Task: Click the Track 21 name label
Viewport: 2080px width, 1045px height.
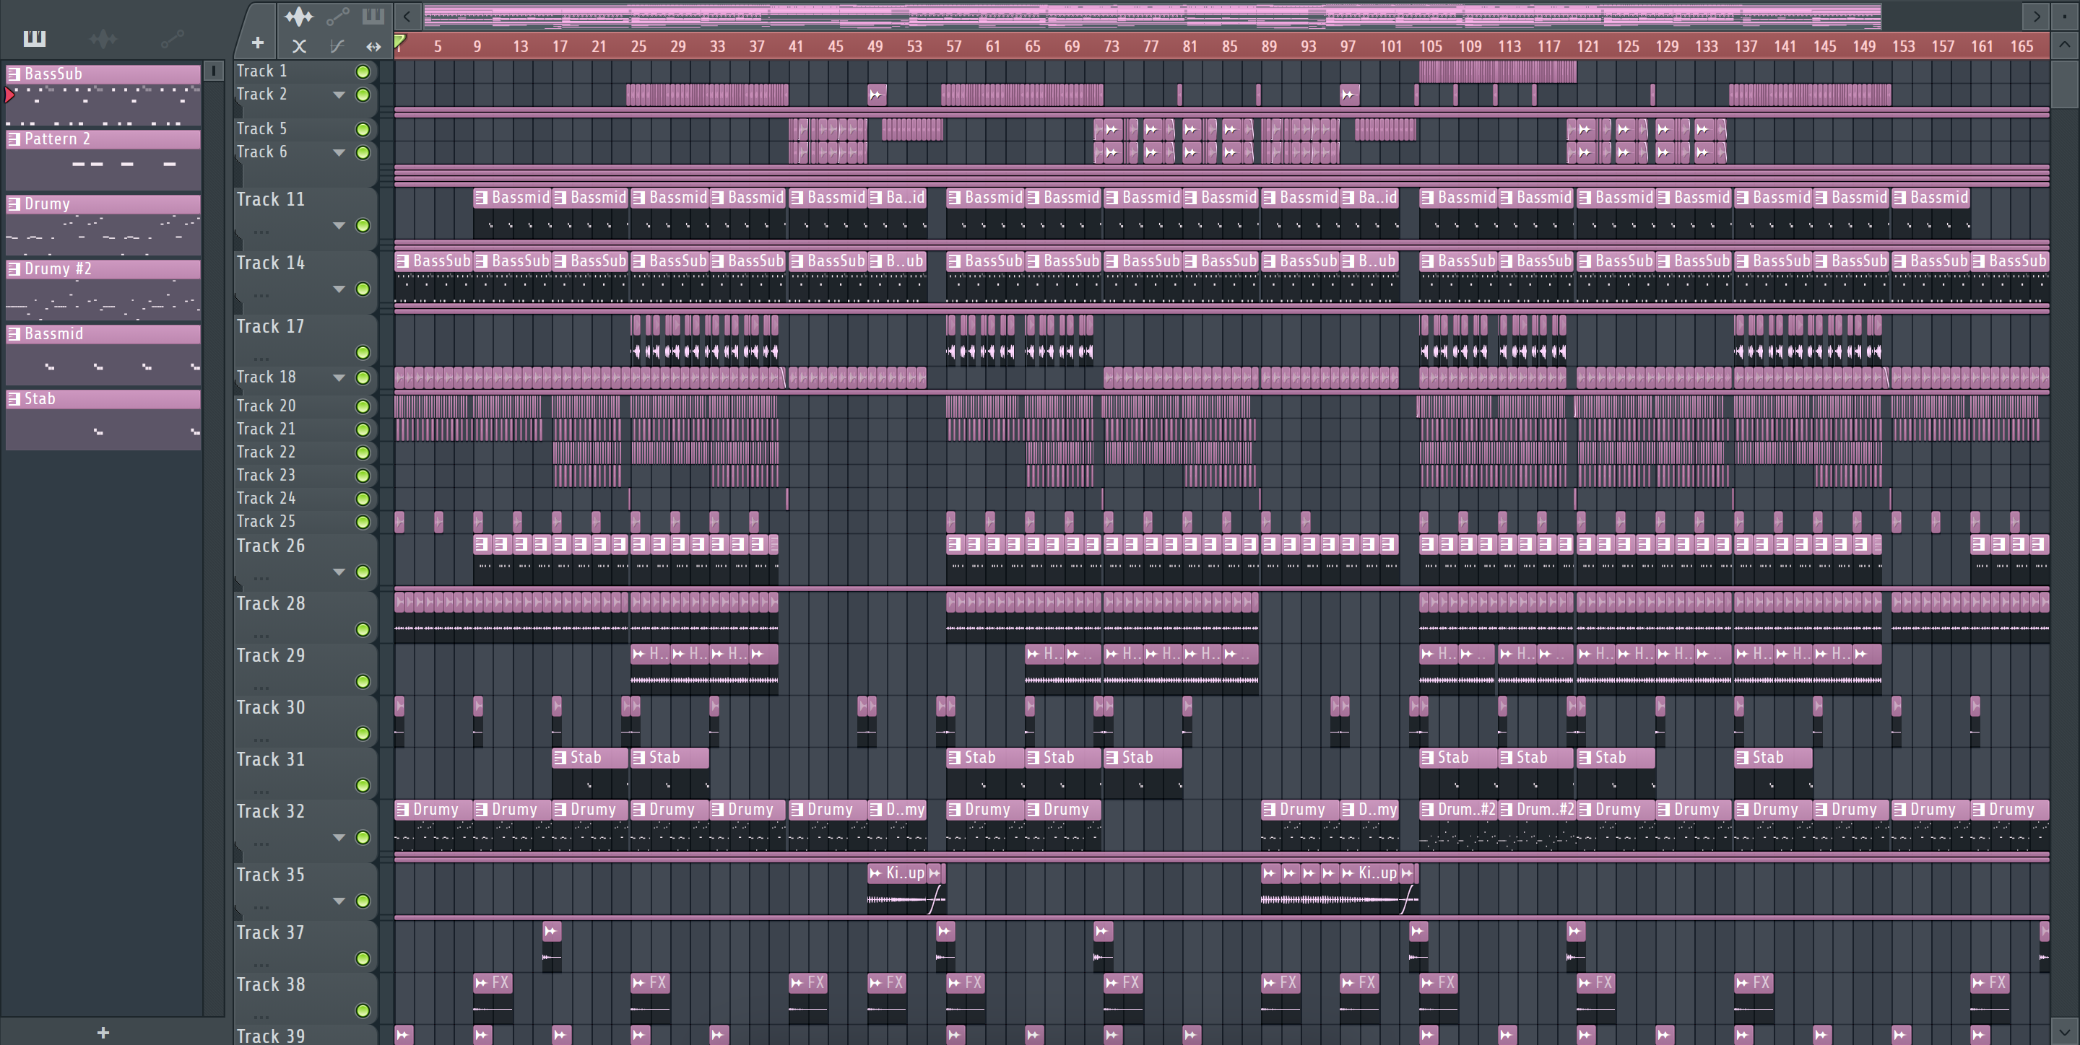Action: (x=266, y=429)
